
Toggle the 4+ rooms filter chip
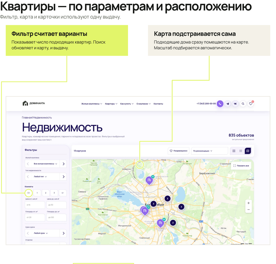[63, 193]
